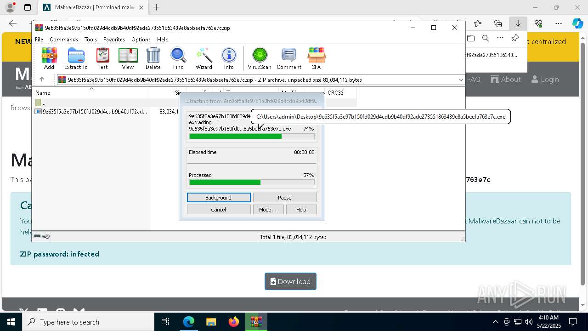Screen dimensions: 588x331
Task: Open the notification center icon
Action: 573,322
